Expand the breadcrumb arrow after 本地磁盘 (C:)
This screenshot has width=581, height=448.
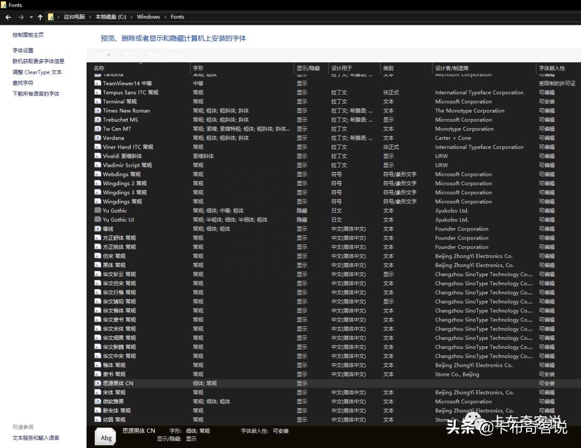pyautogui.click(x=131, y=17)
